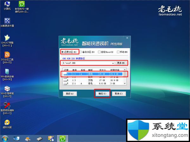Click the monitor icon in taskbar

[x=16, y=139]
